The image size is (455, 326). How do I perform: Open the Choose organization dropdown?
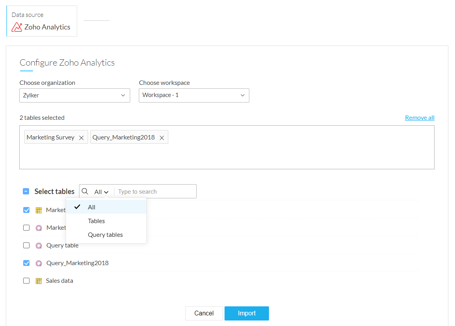coord(75,95)
